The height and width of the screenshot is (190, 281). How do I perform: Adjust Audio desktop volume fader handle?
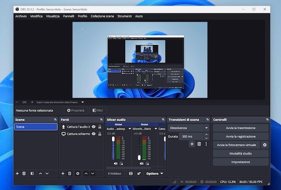(x=113, y=139)
